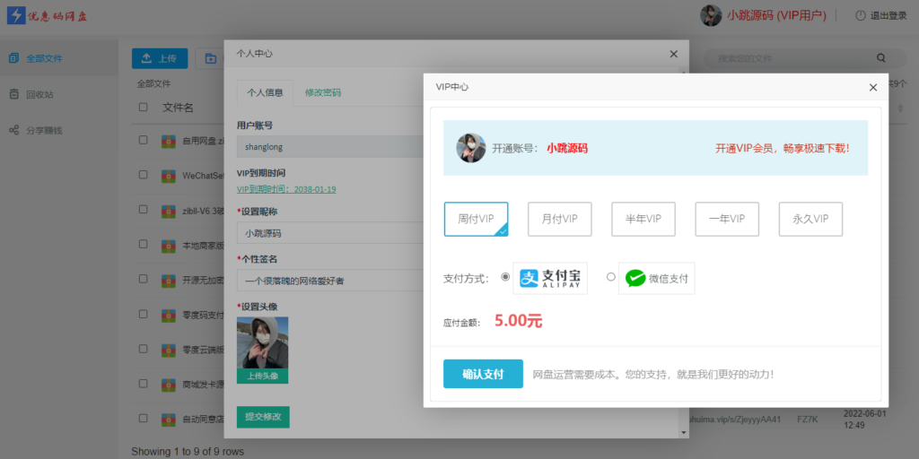This screenshot has width=919, height=459.
Task: Check the box for 零度码支付 file
Action: 143,314
